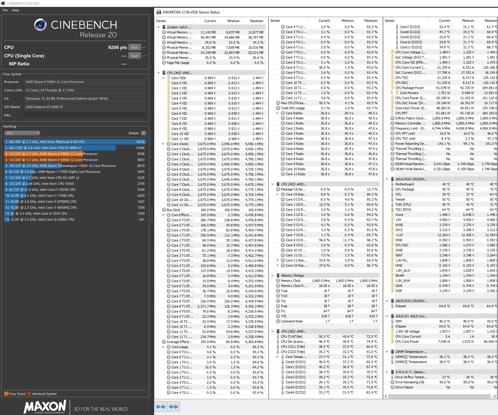Image resolution: width=498 pixels, height=415 pixels.
Task: Click the shrink columns arrows icon in HWiNFO
Action: click(x=173, y=407)
